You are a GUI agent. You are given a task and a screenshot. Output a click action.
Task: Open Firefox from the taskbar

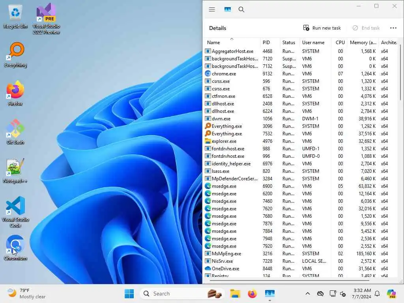(252, 294)
